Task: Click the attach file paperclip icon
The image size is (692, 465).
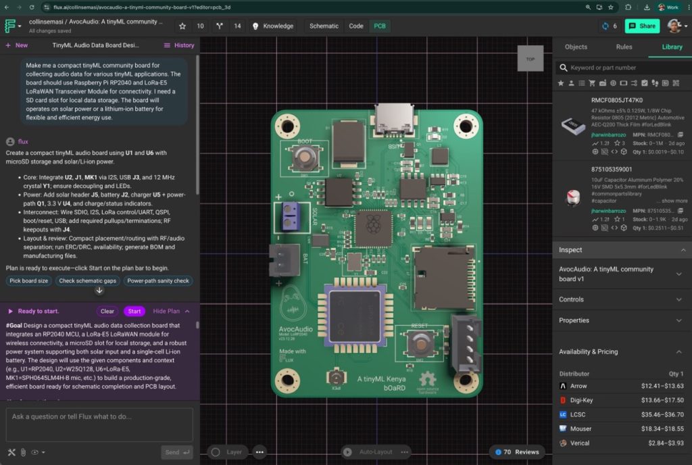Action: click(23, 452)
